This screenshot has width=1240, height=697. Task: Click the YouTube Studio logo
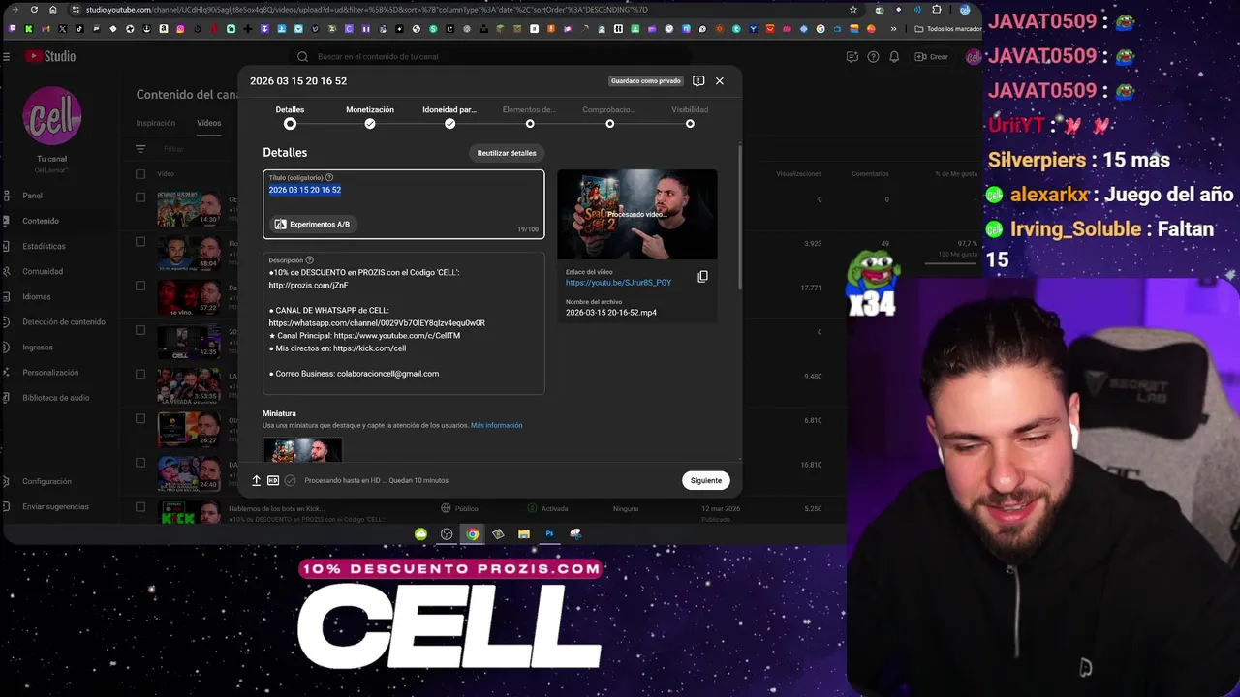[x=50, y=56]
